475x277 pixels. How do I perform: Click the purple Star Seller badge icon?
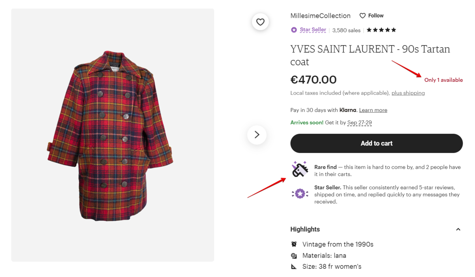coord(294,30)
